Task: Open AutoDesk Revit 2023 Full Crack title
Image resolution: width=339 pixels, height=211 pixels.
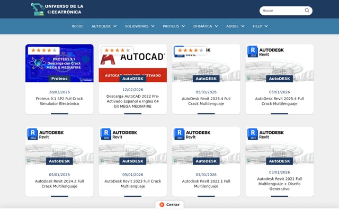Action: pos(133,184)
